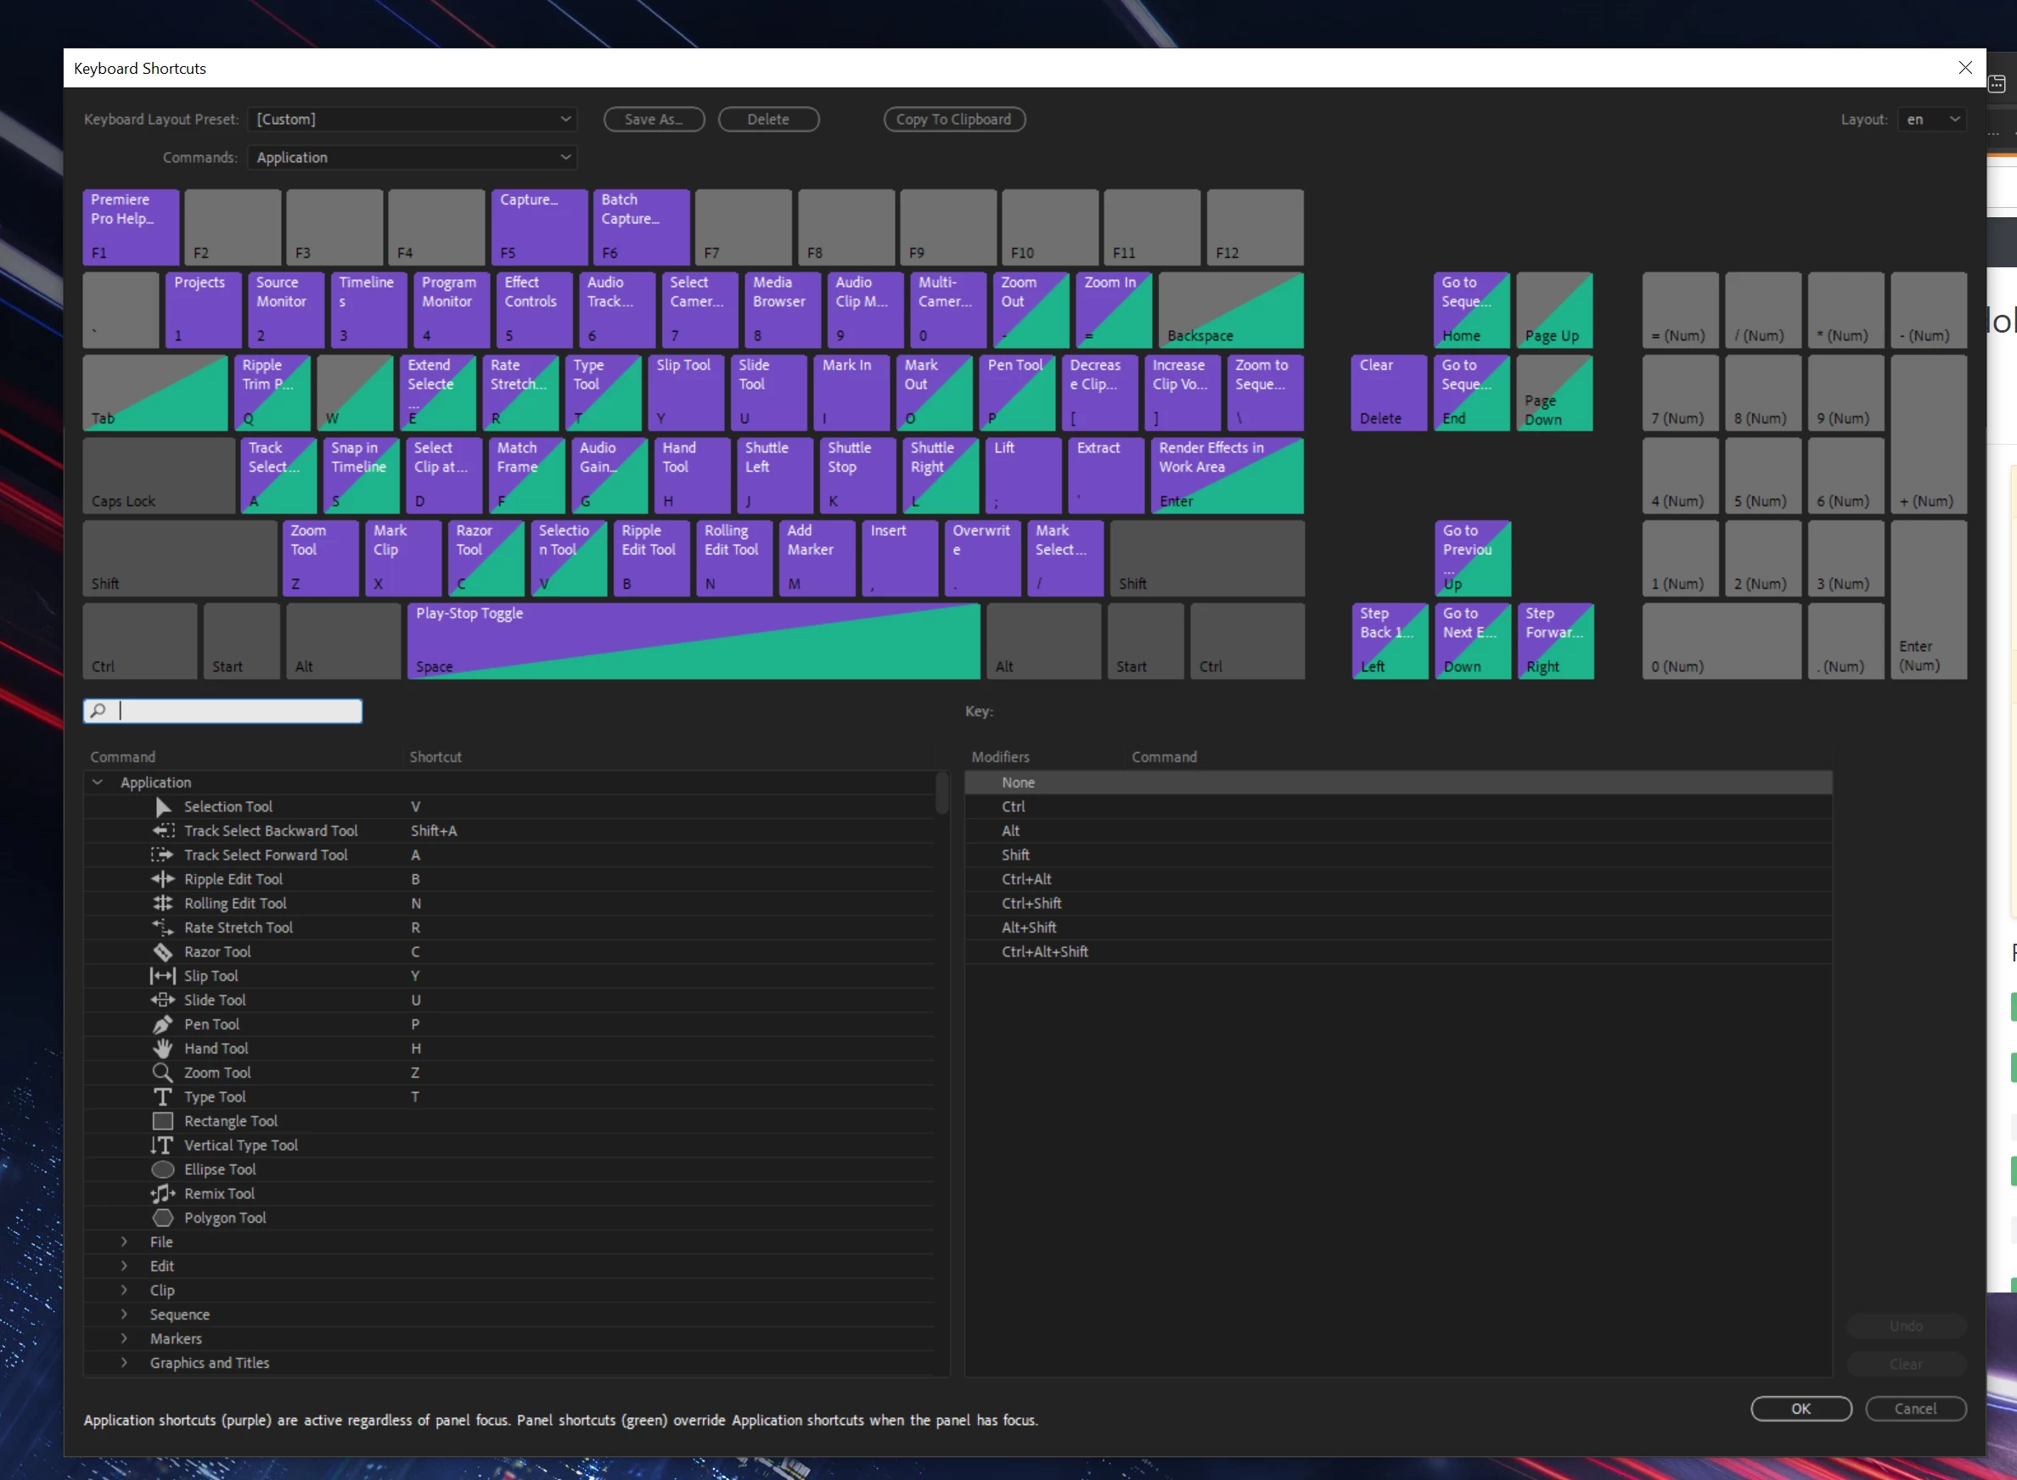Select the Ripple Edit Tool icon
Image resolution: width=2017 pixels, height=1480 pixels.
[x=162, y=879]
